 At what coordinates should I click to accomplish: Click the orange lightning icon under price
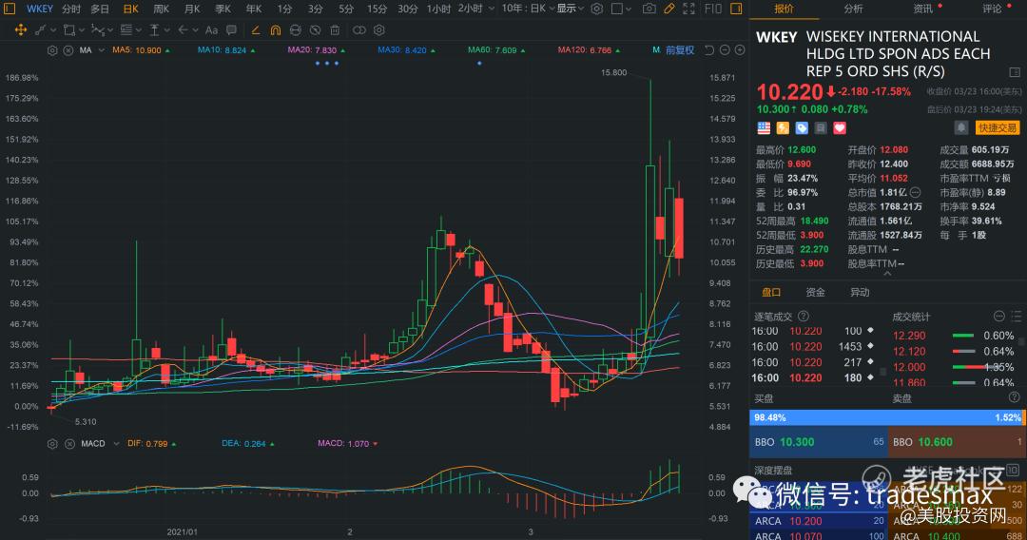(783, 128)
